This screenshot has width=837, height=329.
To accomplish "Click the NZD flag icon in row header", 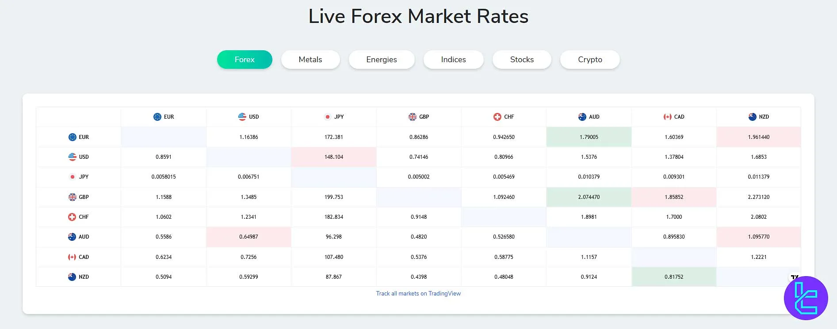I will (x=72, y=277).
